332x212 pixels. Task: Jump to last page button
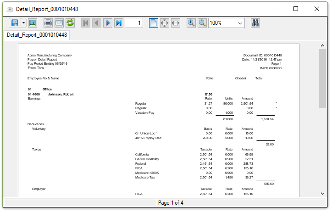pos(119,23)
